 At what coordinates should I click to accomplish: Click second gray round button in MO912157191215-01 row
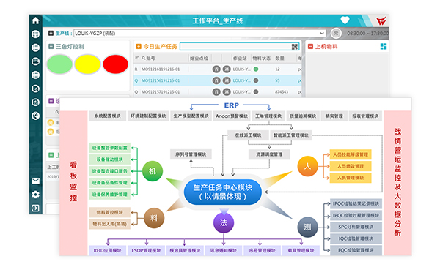(x=227, y=92)
